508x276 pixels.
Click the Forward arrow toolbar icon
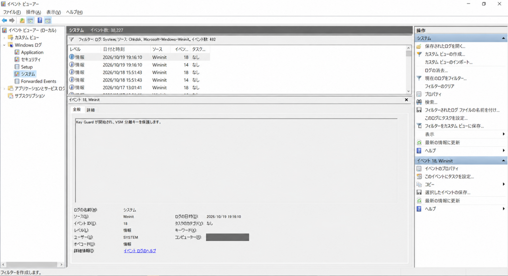coord(12,21)
